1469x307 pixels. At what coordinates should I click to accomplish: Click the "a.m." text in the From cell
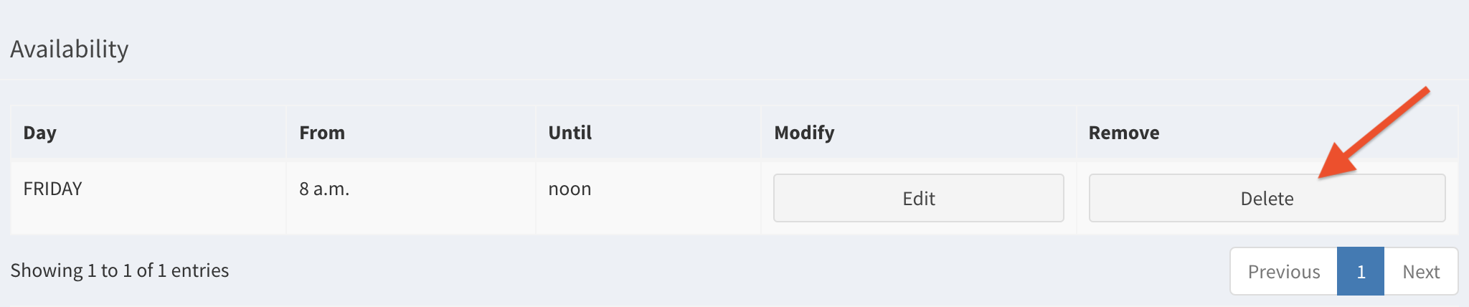click(331, 189)
